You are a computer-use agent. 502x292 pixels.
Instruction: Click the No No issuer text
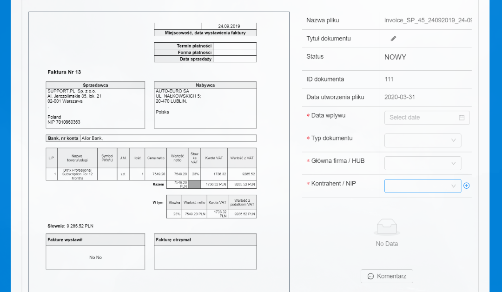click(95, 258)
